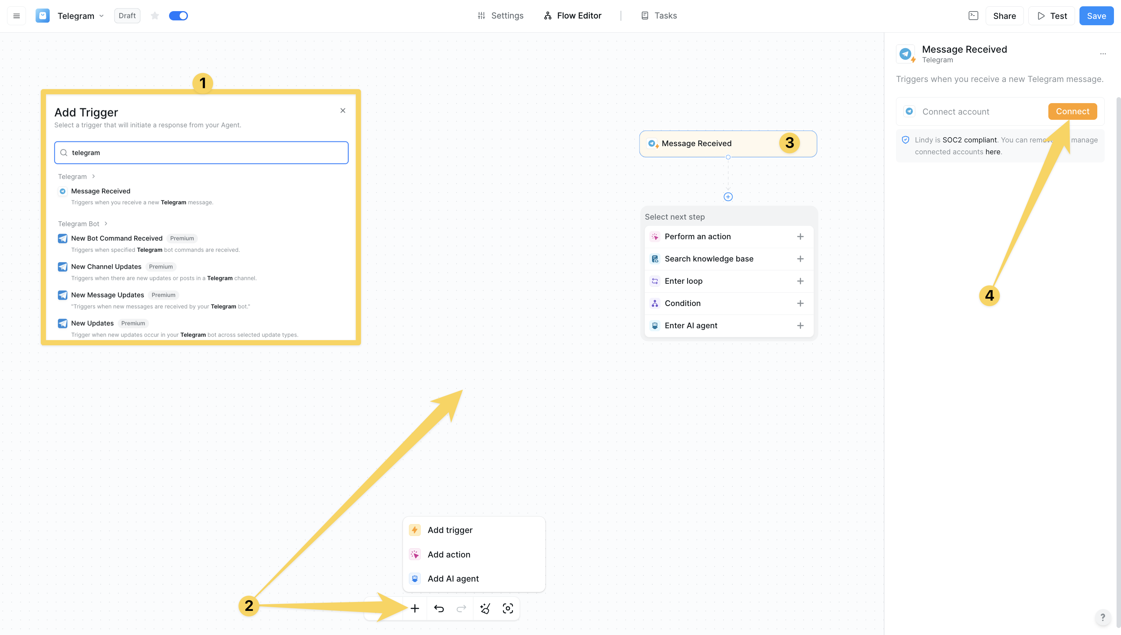Choose Add trigger from popup menu
The image size is (1121, 635).
[450, 530]
